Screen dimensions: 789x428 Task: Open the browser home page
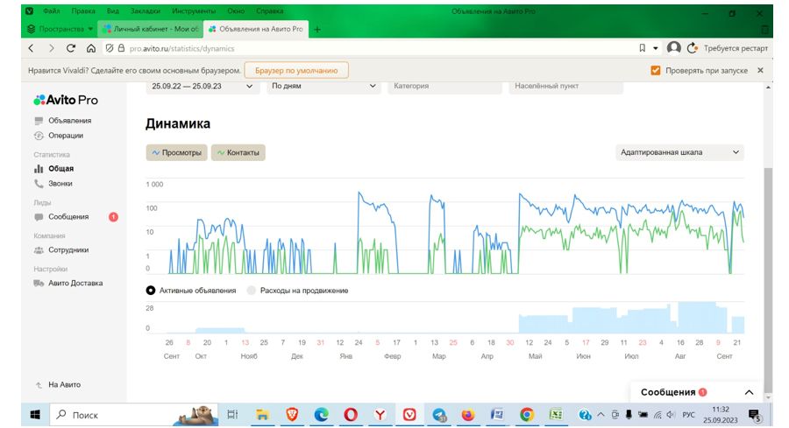click(91, 48)
